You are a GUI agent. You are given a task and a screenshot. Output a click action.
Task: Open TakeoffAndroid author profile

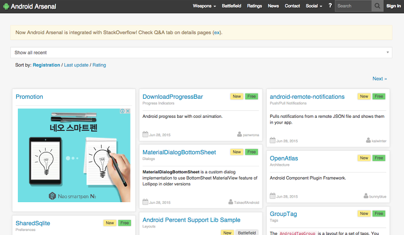[x=246, y=203]
